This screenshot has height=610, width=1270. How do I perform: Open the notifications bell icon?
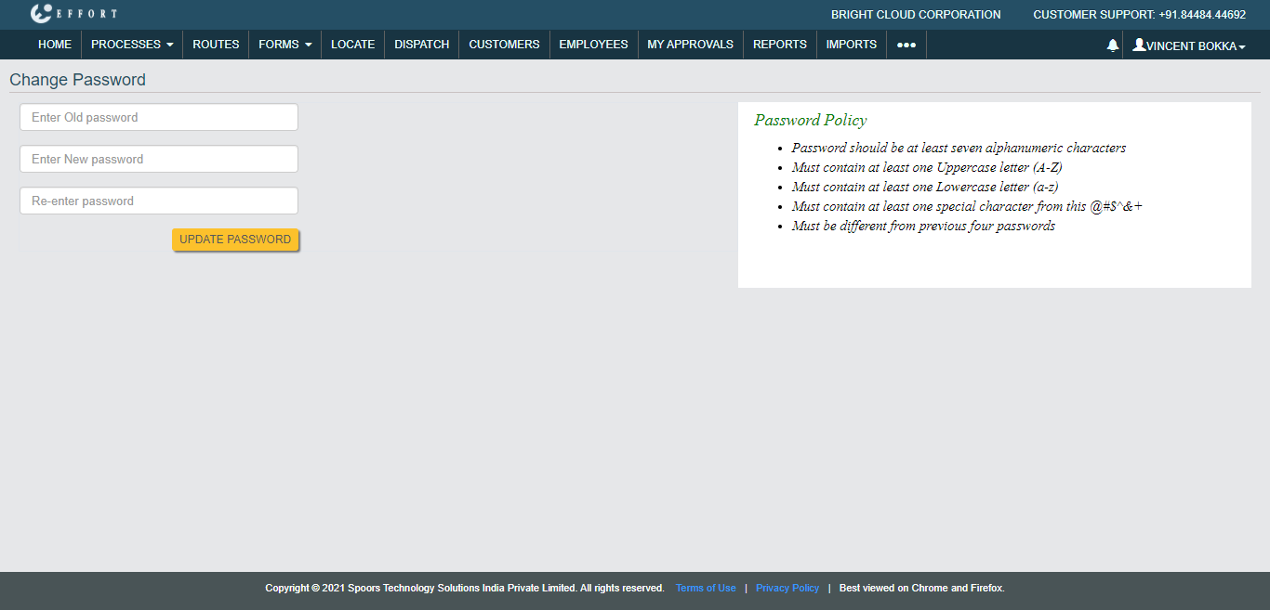pyautogui.click(x=1112, y=45)
